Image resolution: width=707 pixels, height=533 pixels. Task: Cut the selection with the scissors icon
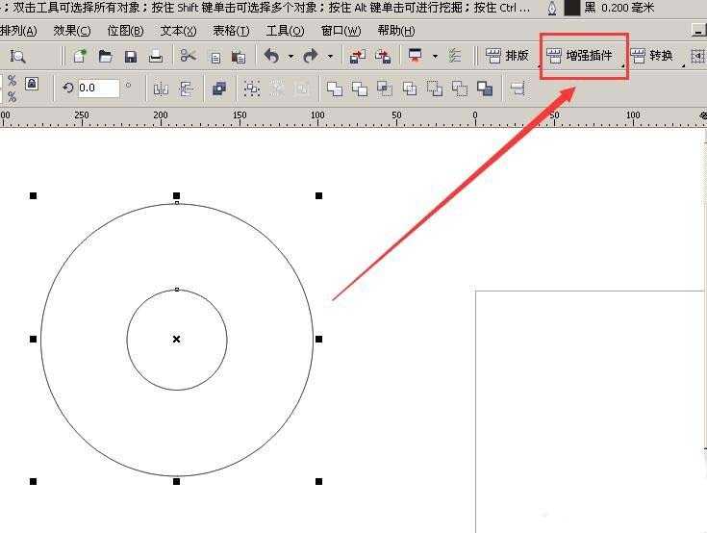[x=189, y=57]
